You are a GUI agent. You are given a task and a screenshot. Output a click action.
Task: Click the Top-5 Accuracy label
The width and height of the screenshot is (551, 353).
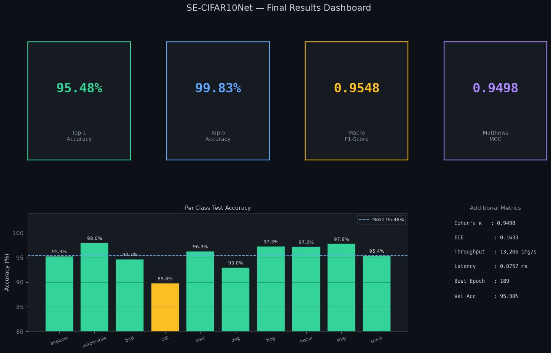pyautogui.click(x=218, y=136)
